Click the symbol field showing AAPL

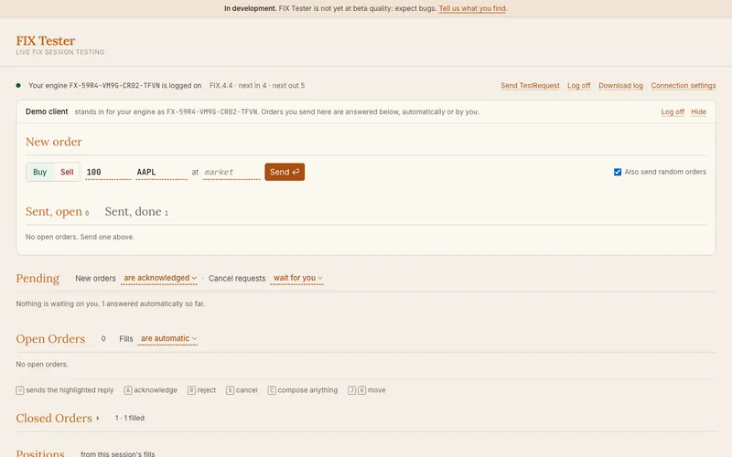pos(162,172)
